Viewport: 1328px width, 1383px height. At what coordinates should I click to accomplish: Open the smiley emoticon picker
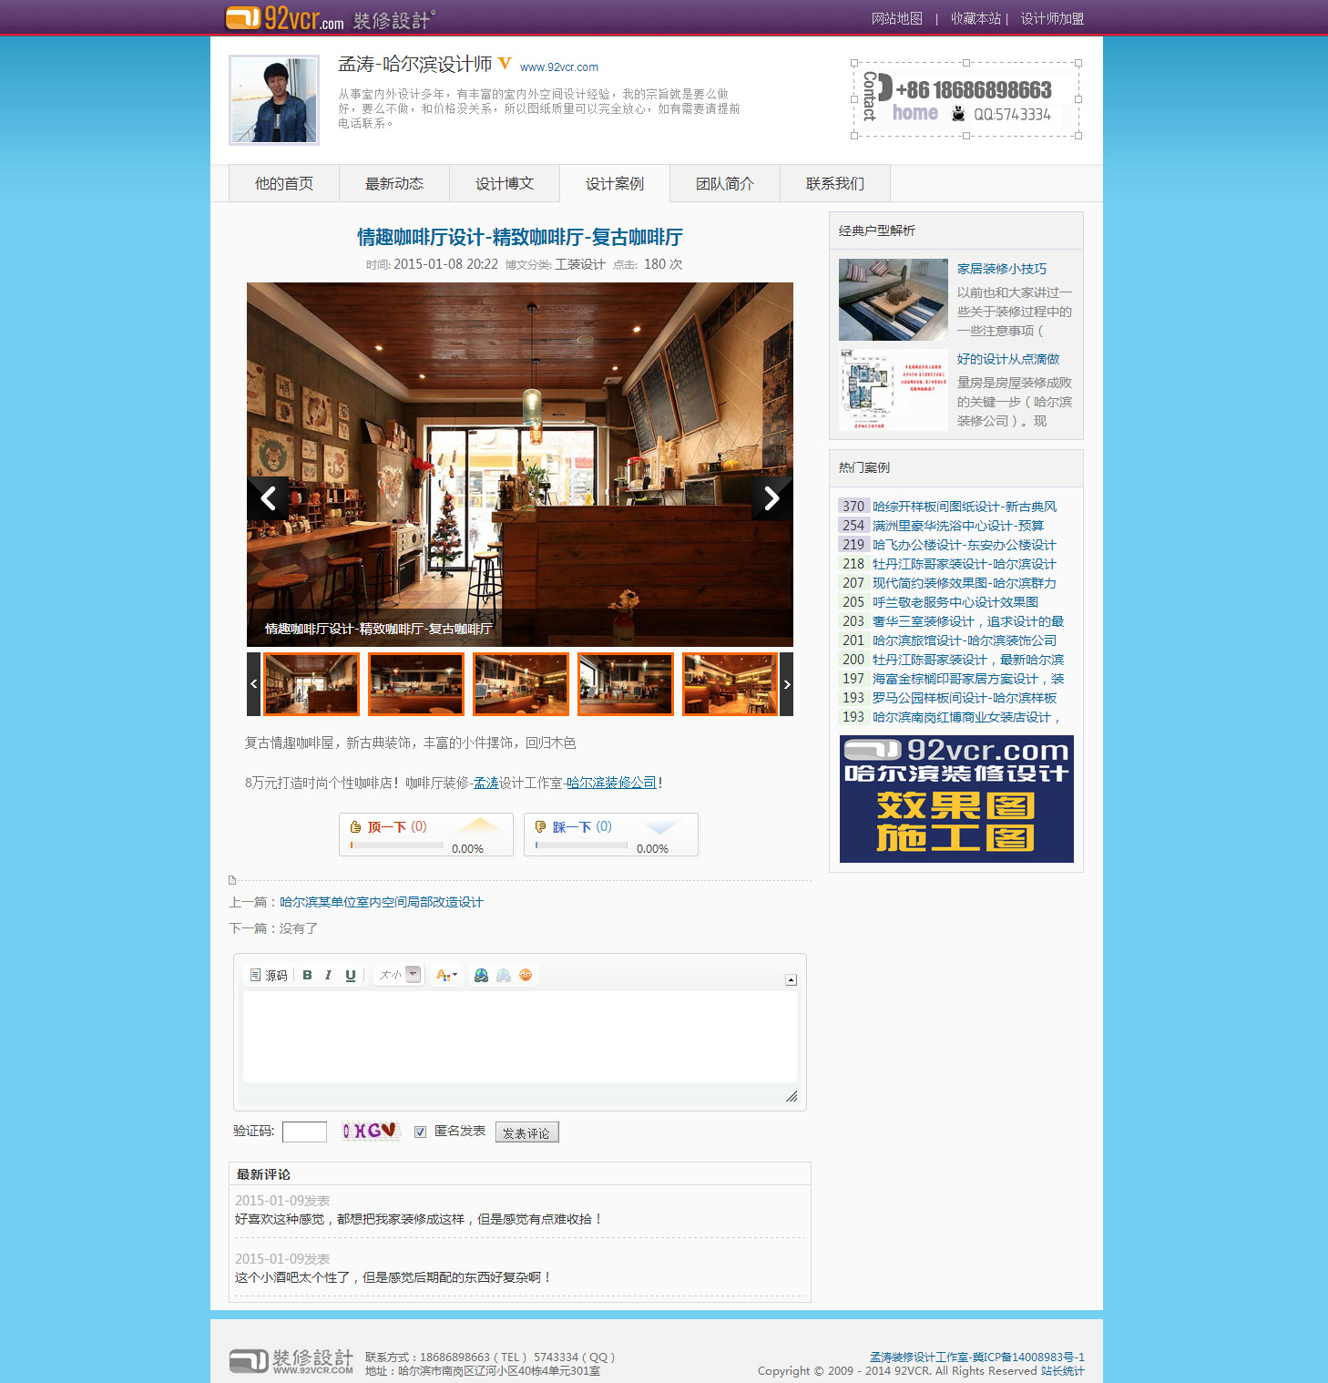[x=526, y=975]
